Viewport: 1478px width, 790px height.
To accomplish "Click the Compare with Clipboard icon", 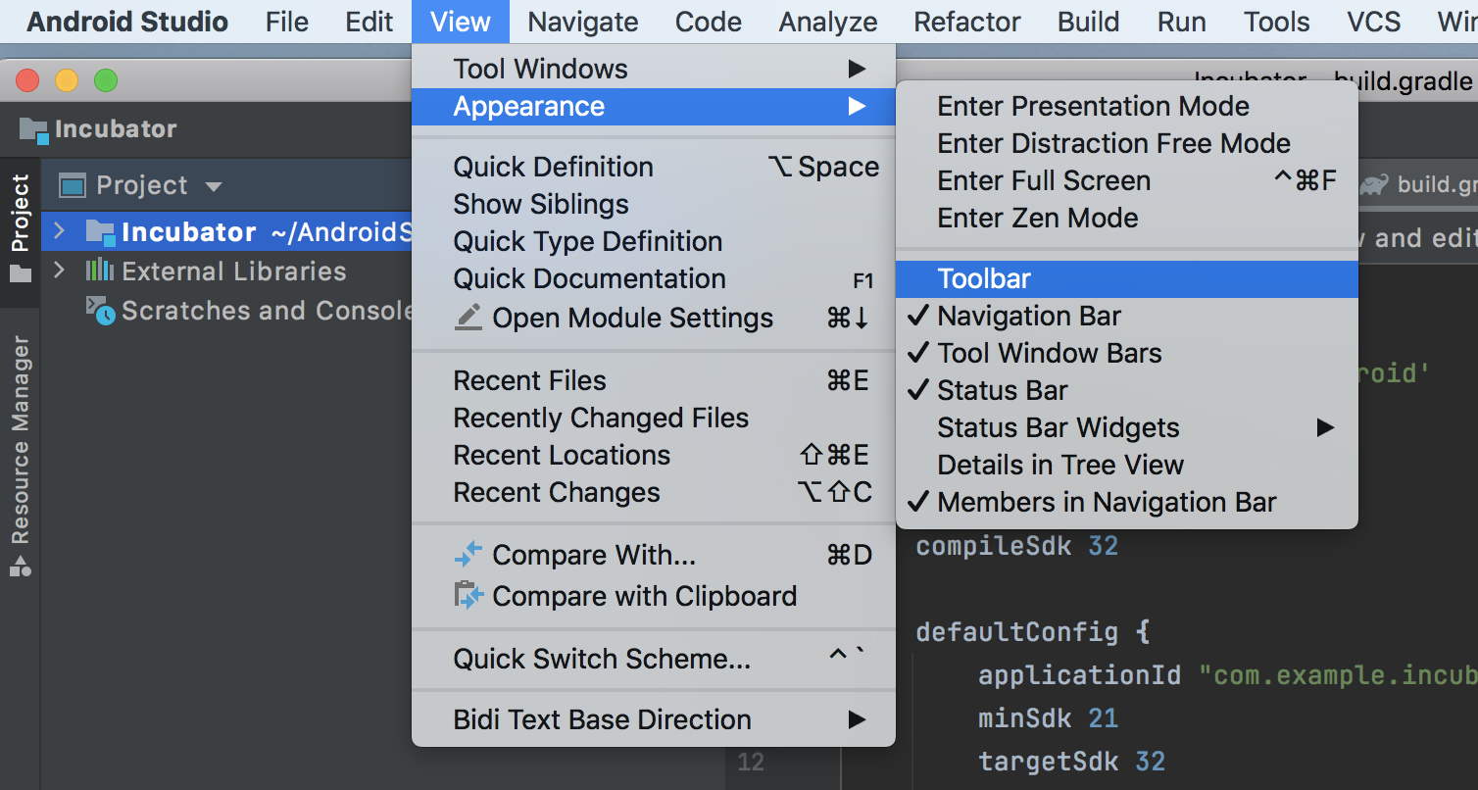I will pos(468,596).
